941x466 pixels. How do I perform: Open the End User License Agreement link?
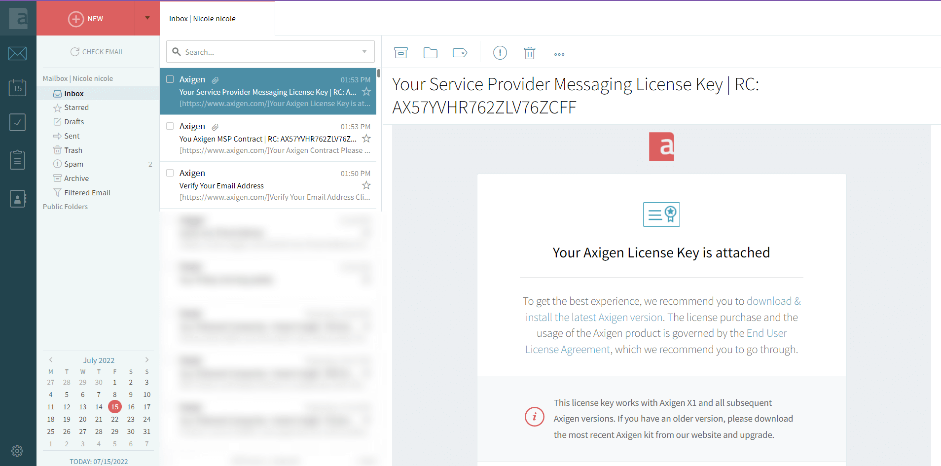pos(656,341)
